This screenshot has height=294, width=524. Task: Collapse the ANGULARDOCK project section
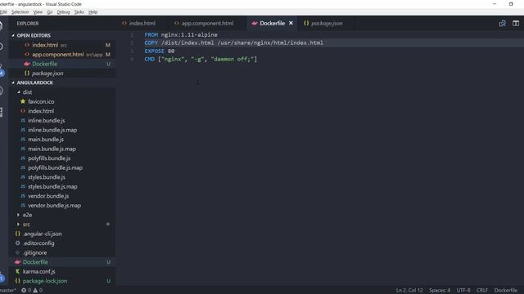point(34,82)
